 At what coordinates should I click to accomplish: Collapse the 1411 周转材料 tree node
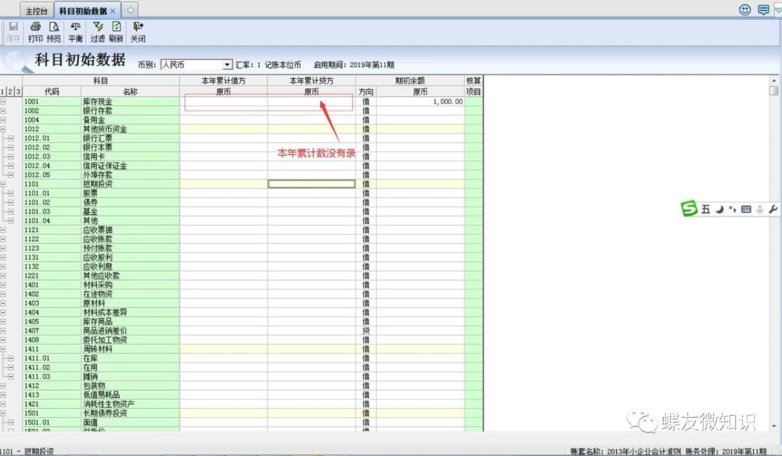pyautogui.click(x=3, y=349)
